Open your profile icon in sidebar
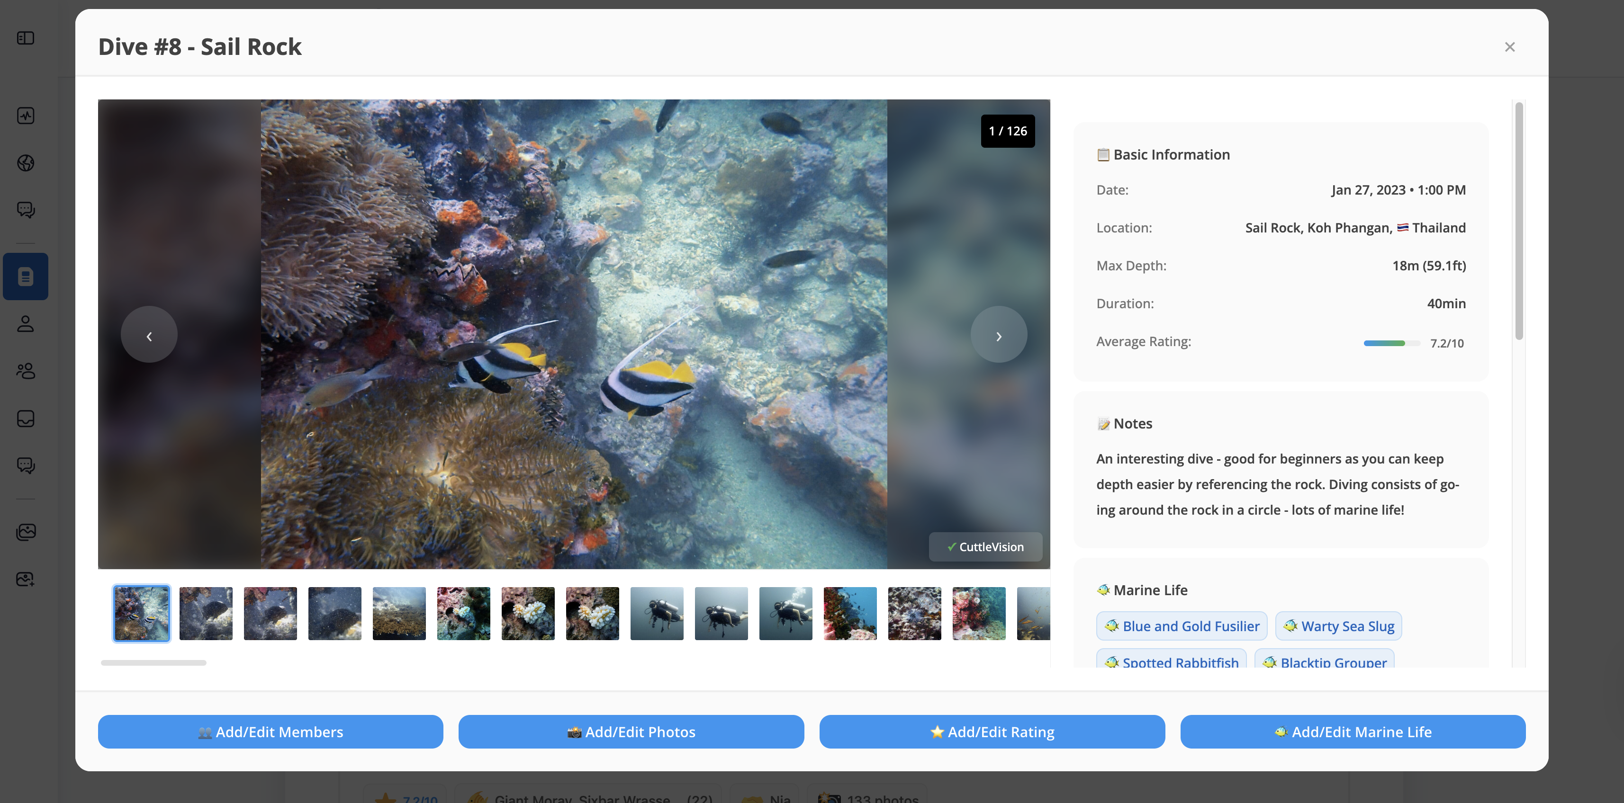 (26, 324)
